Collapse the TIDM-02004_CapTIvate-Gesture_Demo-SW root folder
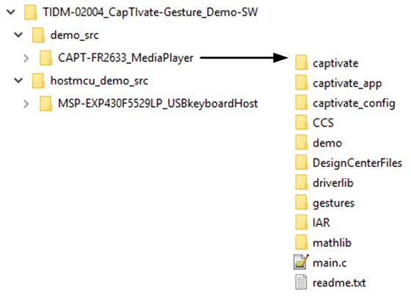Viewport: 411px width, 296px height. 11,12
